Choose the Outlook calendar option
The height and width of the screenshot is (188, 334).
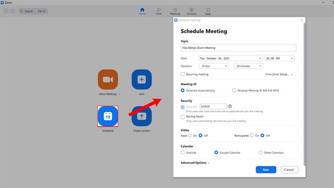pos(182,152)
